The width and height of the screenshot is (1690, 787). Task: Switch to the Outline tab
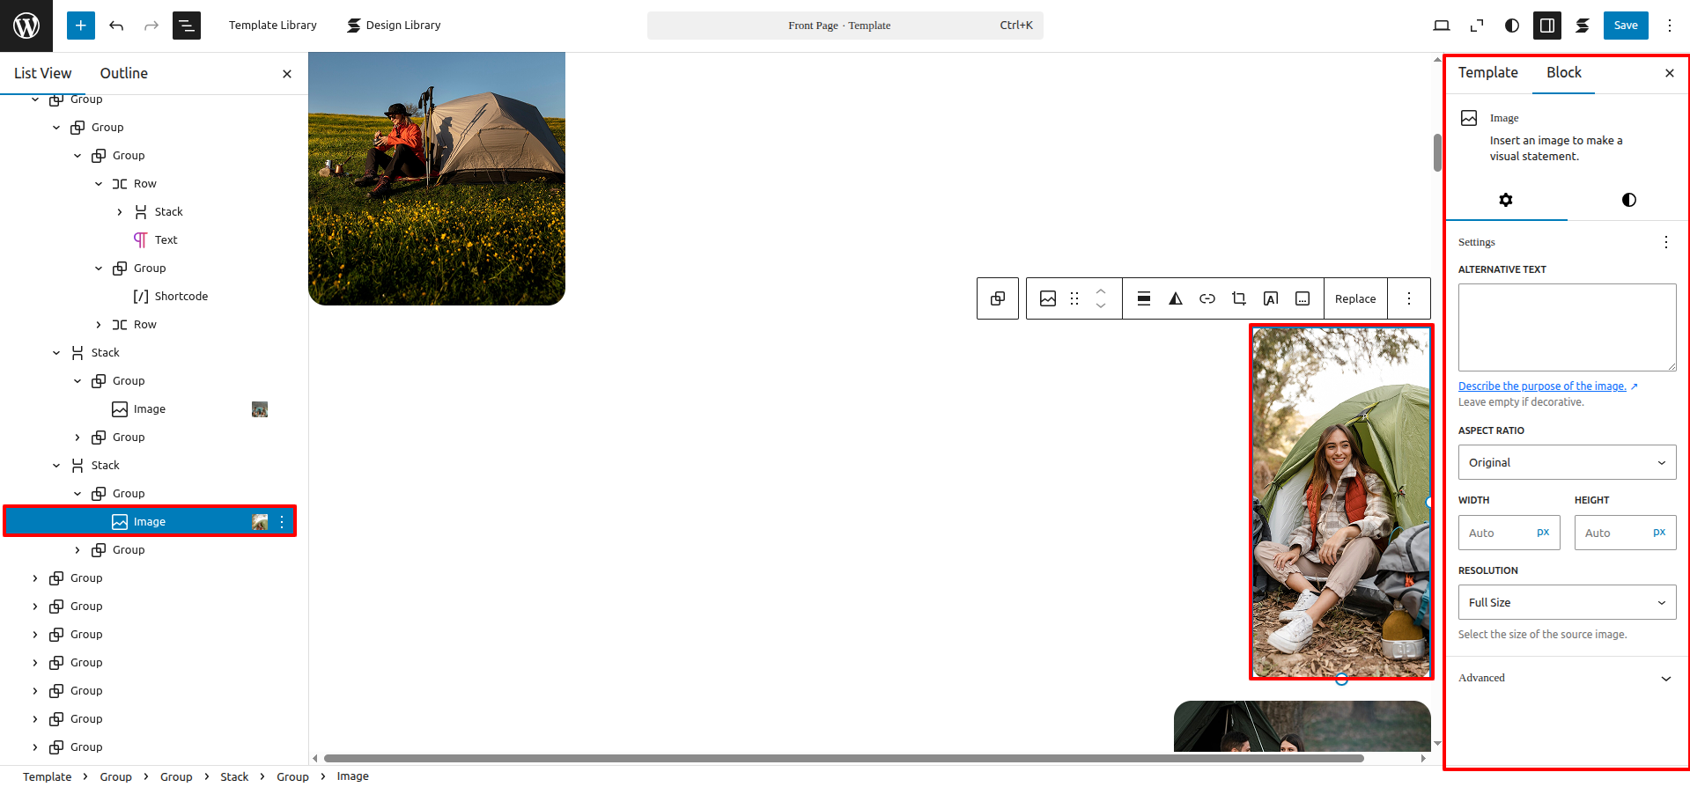click(x=123, y=74)
